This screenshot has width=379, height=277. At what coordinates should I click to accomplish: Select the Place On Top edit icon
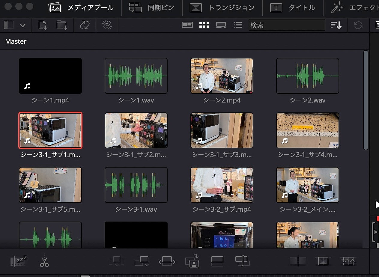[217, 261]
